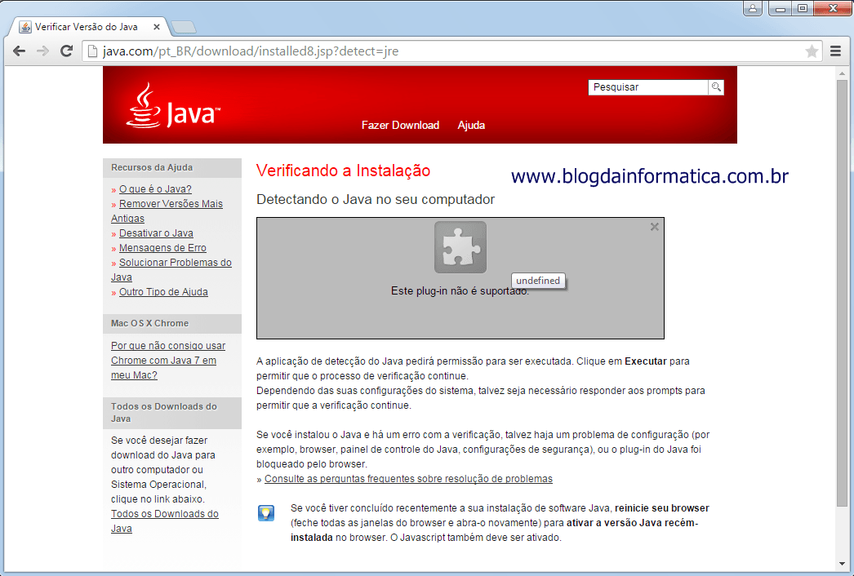Open the Chrome com Java 7 Mac link
This screenshot has width=854, height=576.
click(167, 361)
